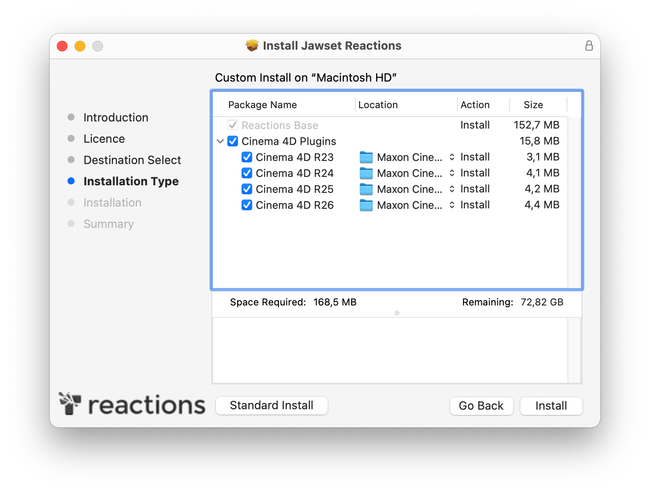The image size is (650, 493).
Task: Click the package box icon beside window title
Action: tap(252, 45)
